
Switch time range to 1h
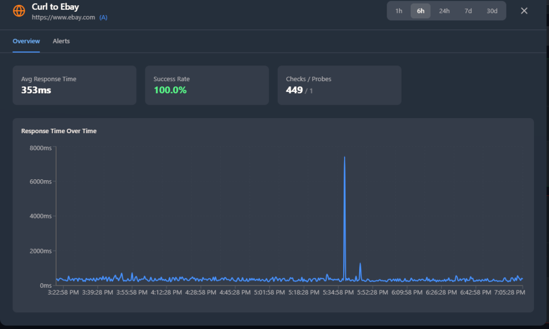tap(399, 11)
